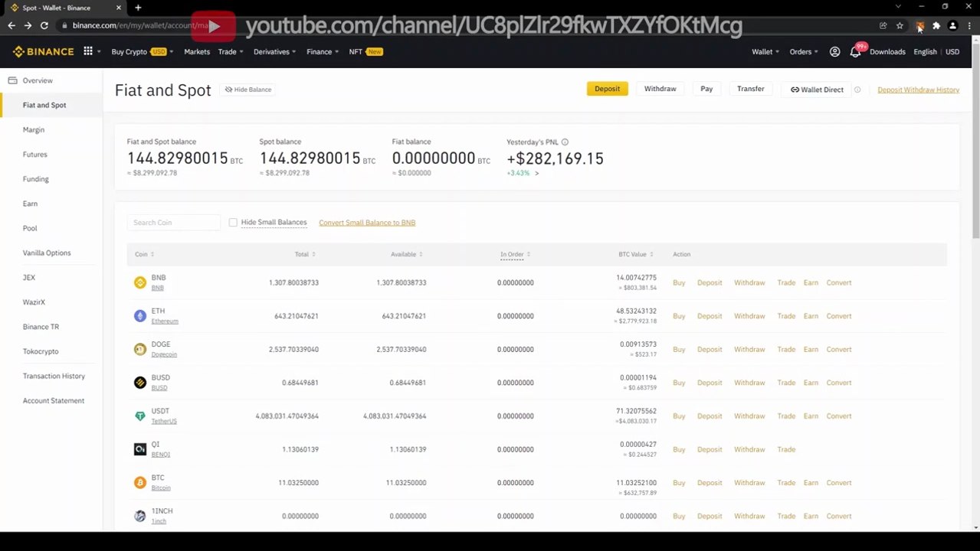The image size is (980, 551).
Task: Click the ETH coin icon
Action: point(140,316)
